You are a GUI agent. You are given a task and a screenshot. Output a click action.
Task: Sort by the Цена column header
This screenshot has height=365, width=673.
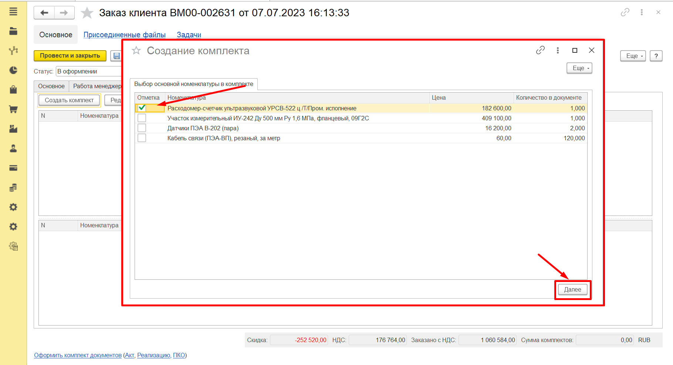point(471,98)
